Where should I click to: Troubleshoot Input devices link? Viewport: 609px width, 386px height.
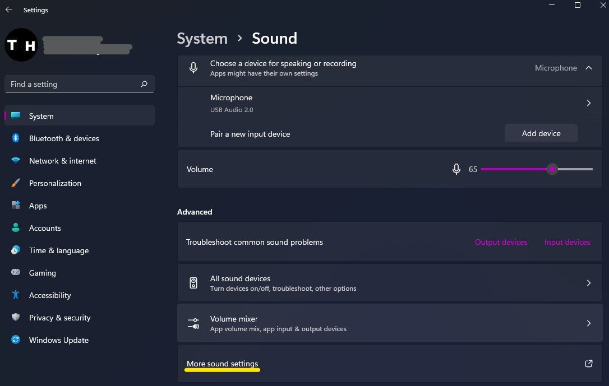pyautogui.click(x=567, y=242)
